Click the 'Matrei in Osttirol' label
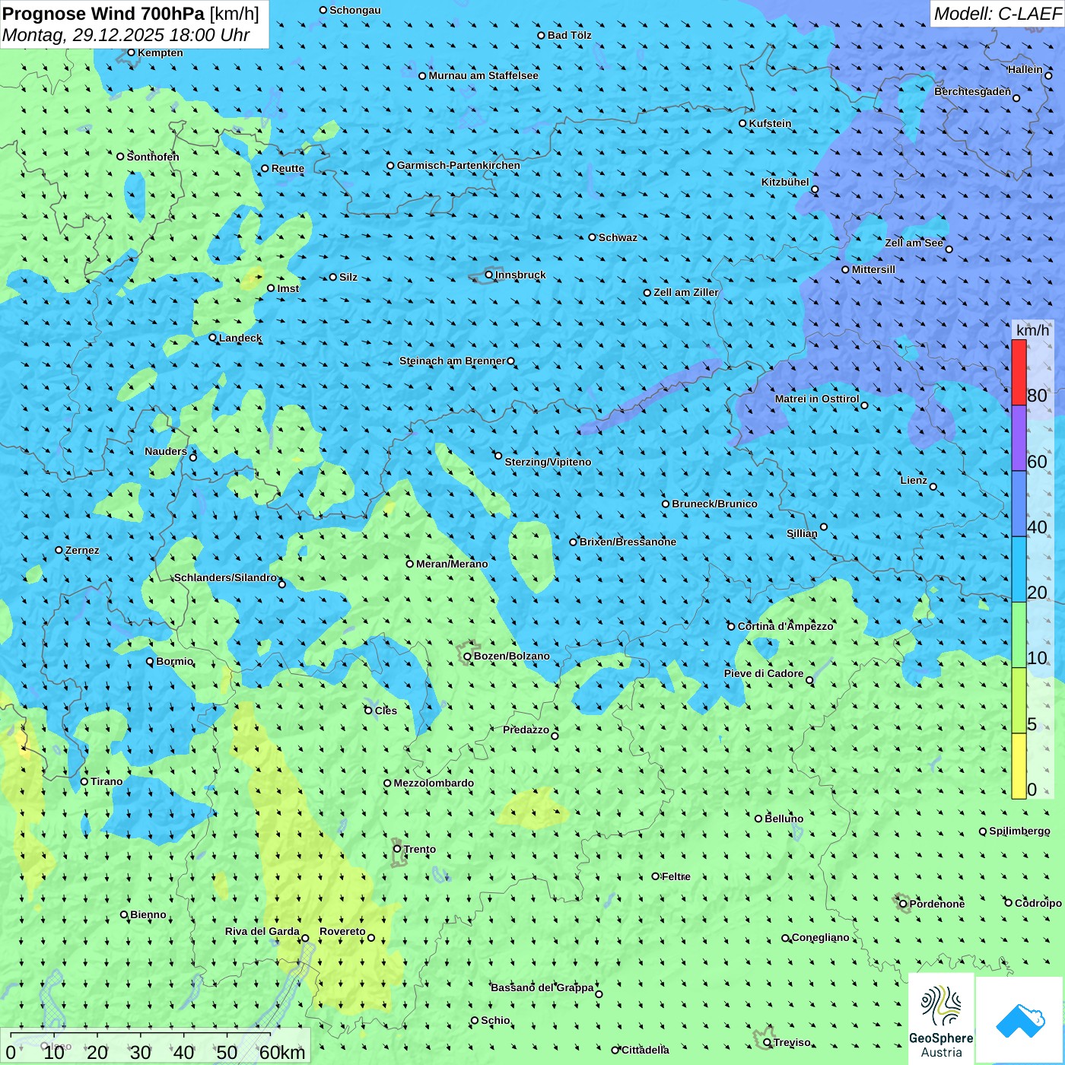 point(817,399)
